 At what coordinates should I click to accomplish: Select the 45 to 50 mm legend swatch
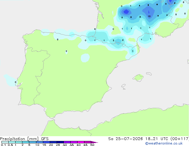[x=88, y=142]
